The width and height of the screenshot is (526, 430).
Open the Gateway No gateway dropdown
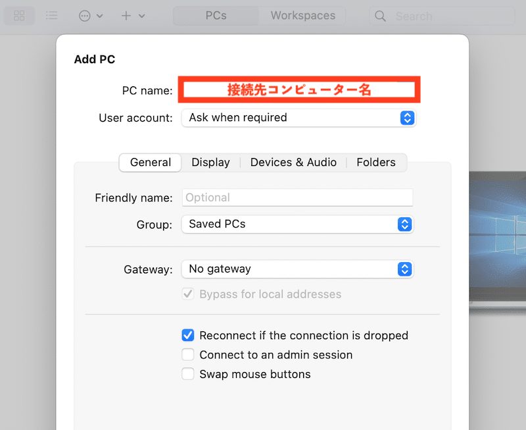(x=297, y=269)
